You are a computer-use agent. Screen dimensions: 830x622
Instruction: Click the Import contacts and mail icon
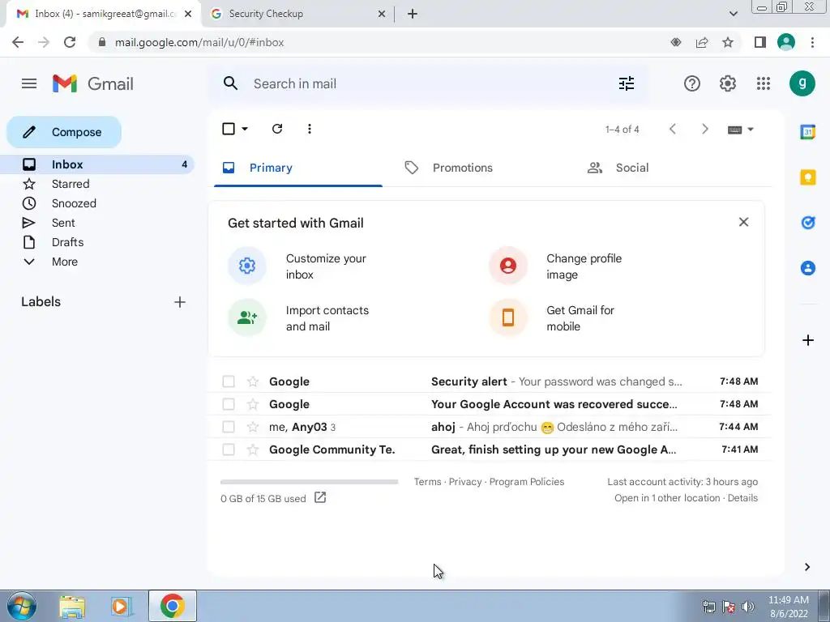(x=247, y=317)
